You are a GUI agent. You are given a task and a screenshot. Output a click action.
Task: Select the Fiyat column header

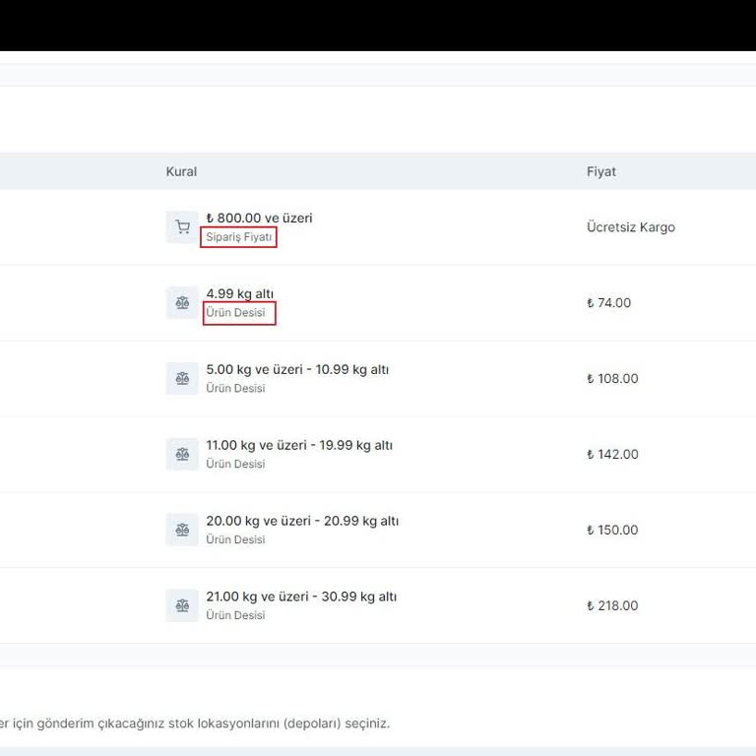point(600,171)
